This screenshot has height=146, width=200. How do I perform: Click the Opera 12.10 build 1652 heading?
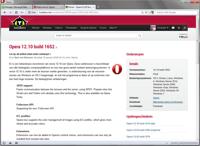[x=32, y=47]
